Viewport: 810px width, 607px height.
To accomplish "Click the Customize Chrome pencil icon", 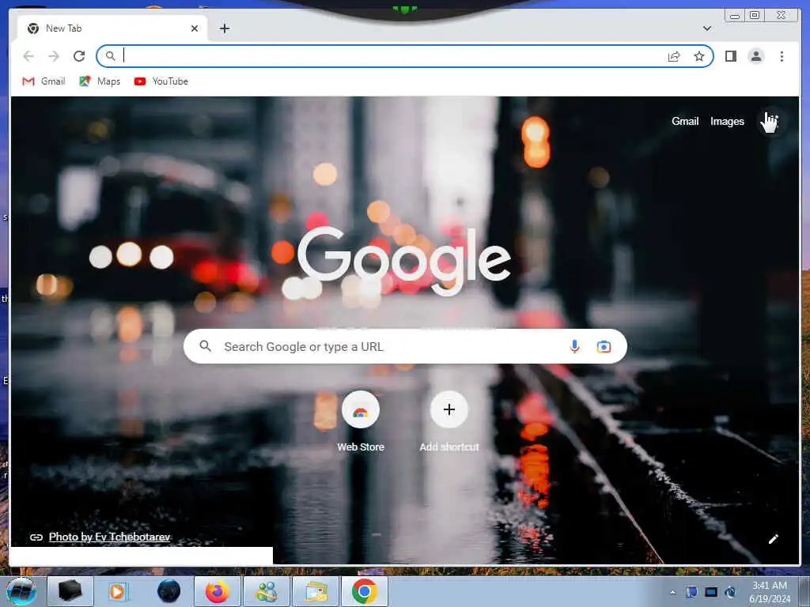I will [774, 539].
